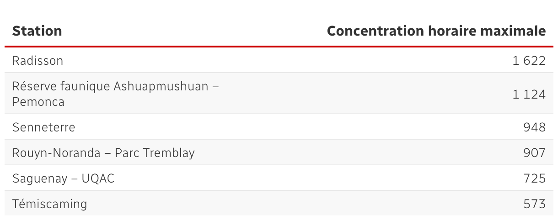Image resolution: width=558 pixels, height=220 pixels.
Task: Click the word Pemonca in second row
Action: tap(38, 102)
